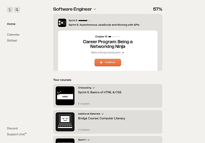Expand the Software Engineer program dropdown
Screen dimensions: 205x143
(x=95, y=9)
